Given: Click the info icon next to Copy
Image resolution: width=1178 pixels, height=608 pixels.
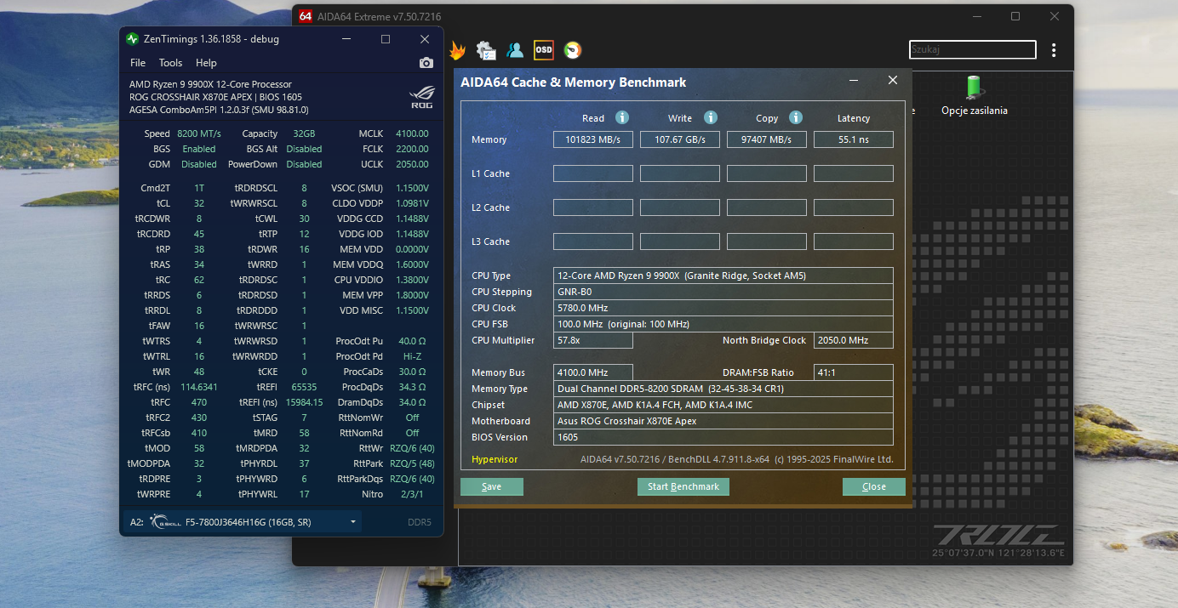Looking at the screenshot, I should (796, 118).
